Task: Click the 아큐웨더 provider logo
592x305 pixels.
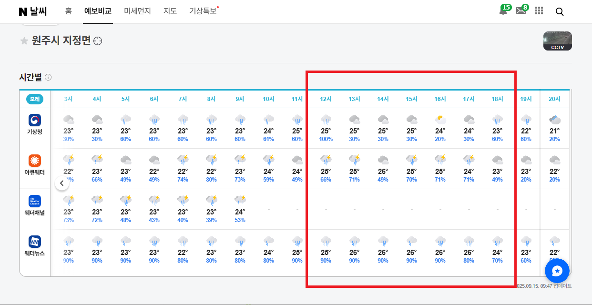Action: 35,161
